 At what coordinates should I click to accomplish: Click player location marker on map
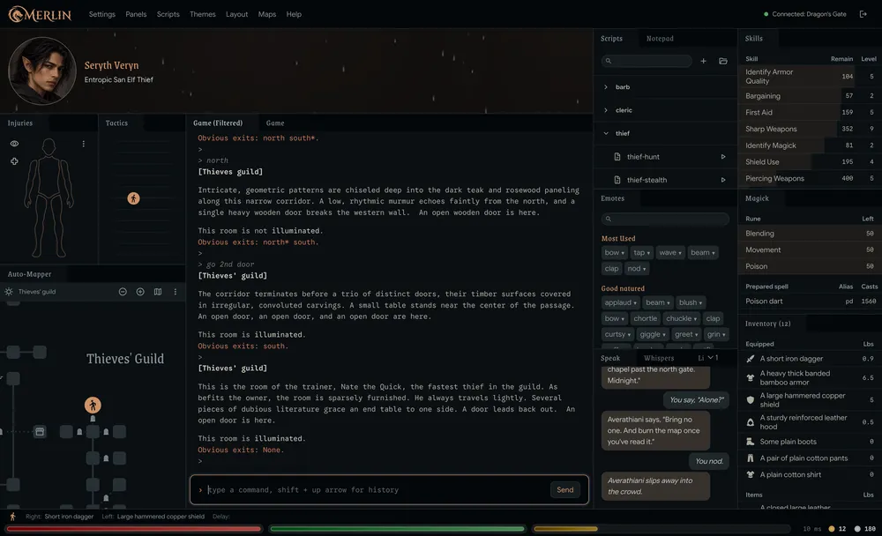click(93, 405)
